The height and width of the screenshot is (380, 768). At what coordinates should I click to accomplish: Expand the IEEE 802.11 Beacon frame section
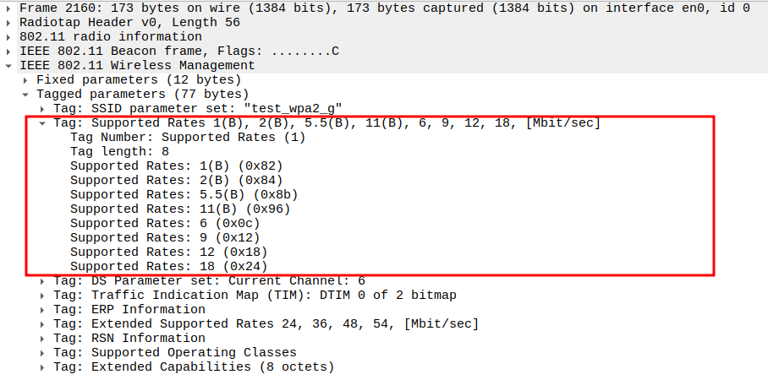[x=9, y=51]
